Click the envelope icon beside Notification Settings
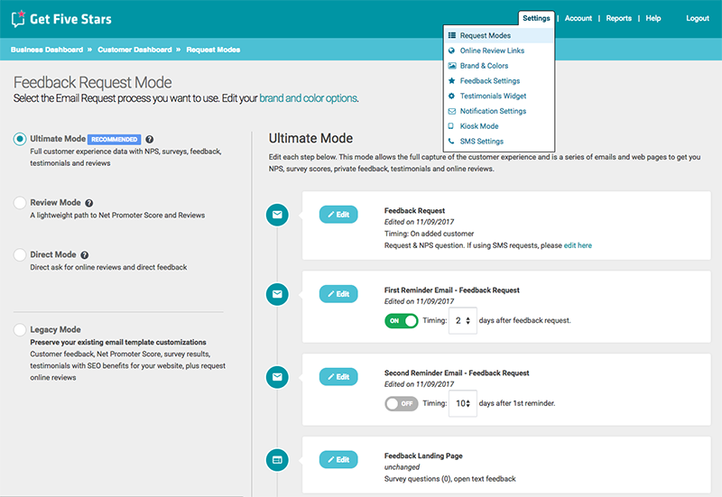722x497 pixels. pyautogui.click(x=452, y=111)
